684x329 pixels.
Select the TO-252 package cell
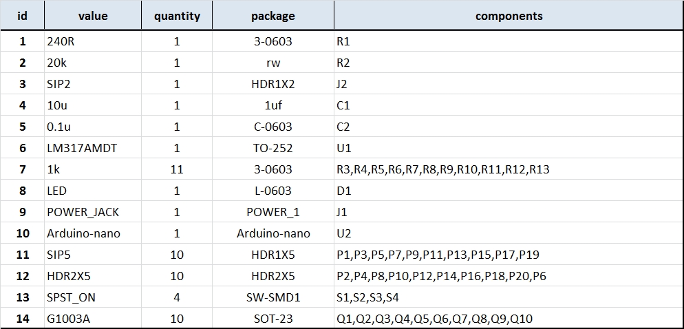click(272, 148)
